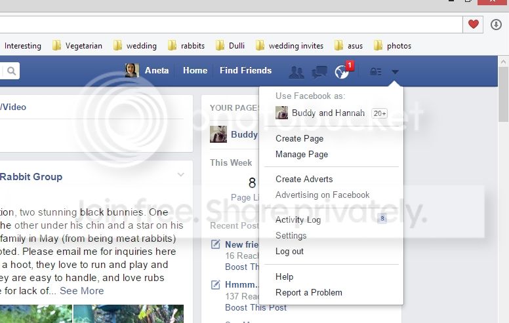This screenshot has width=509, height=323.
Task: Open the friend requests icon
Action: click(296, 71)
